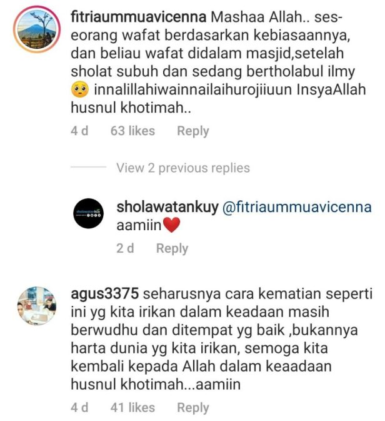Reply to agus3375's comment

[x=193, y=408]
